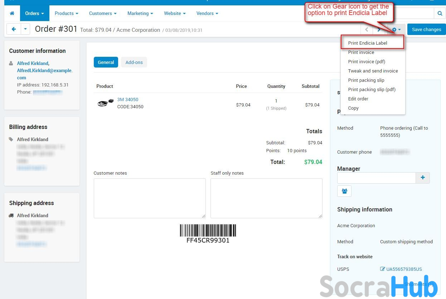
Task: Open dropdown arrow next to back button
Action: point(25,29)
